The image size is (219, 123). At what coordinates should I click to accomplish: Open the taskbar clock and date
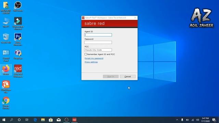coord(205,120)
